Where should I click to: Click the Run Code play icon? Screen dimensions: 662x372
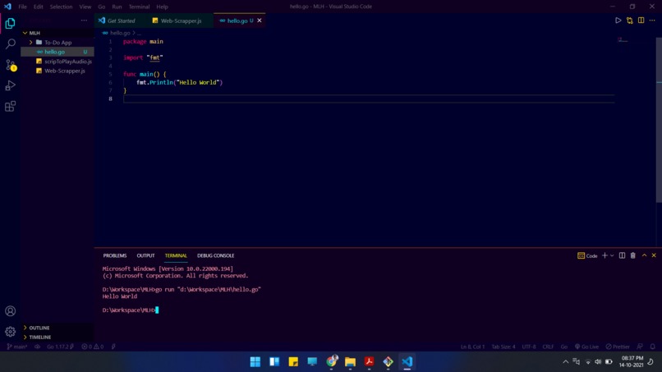(x=618, y=21)
